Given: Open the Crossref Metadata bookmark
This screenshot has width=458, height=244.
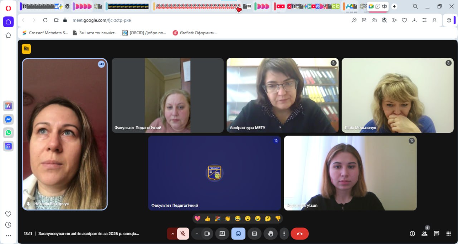Looking at the screenshot, I should point(45,33).
